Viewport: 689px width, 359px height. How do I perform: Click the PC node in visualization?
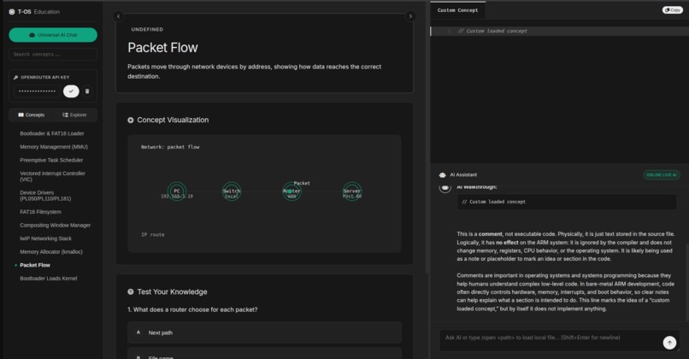[177, 191]
